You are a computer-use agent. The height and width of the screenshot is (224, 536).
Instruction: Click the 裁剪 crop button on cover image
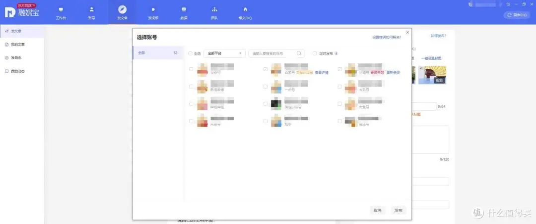[439, 80]
